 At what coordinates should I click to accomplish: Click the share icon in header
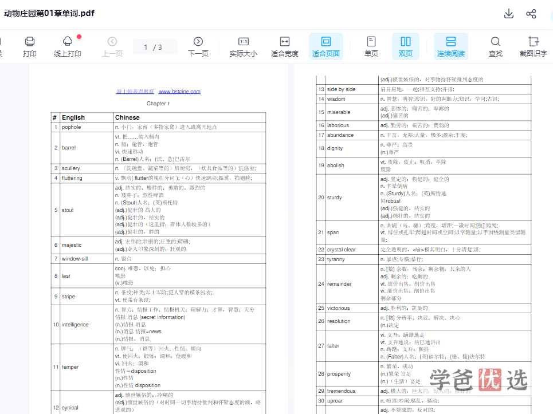pos(531,14)
